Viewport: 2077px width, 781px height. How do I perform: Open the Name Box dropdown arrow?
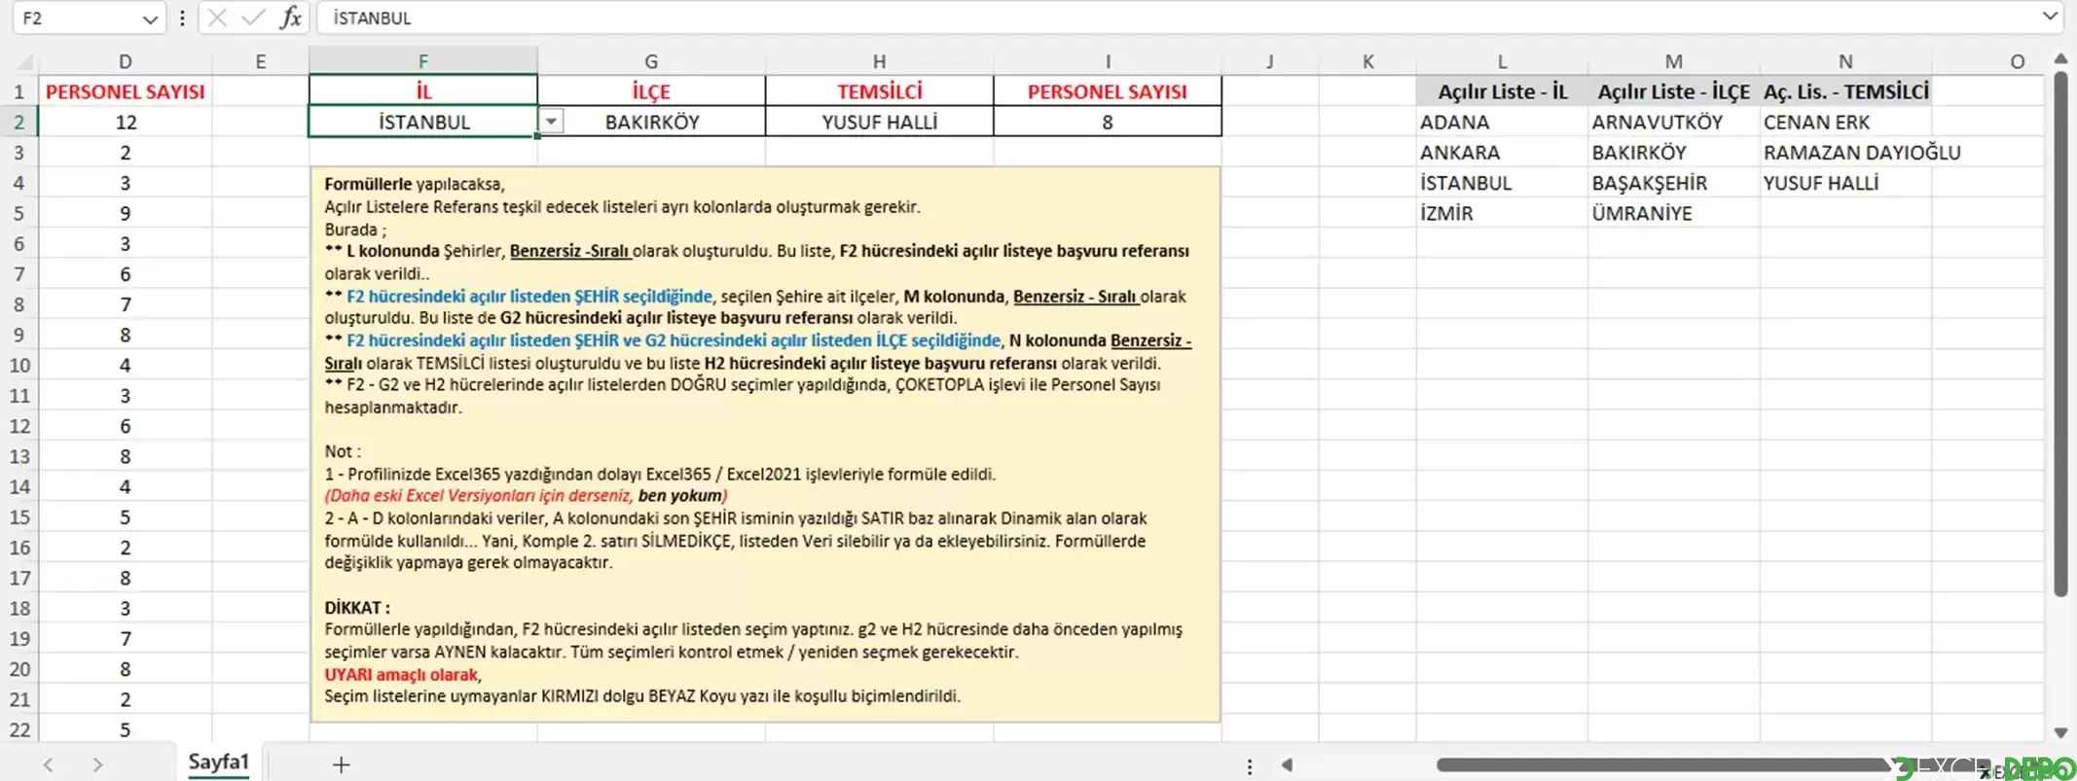point(149,18)
